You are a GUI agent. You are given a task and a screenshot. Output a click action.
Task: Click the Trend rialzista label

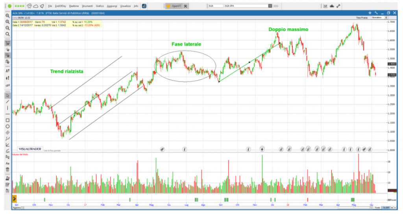67,71
